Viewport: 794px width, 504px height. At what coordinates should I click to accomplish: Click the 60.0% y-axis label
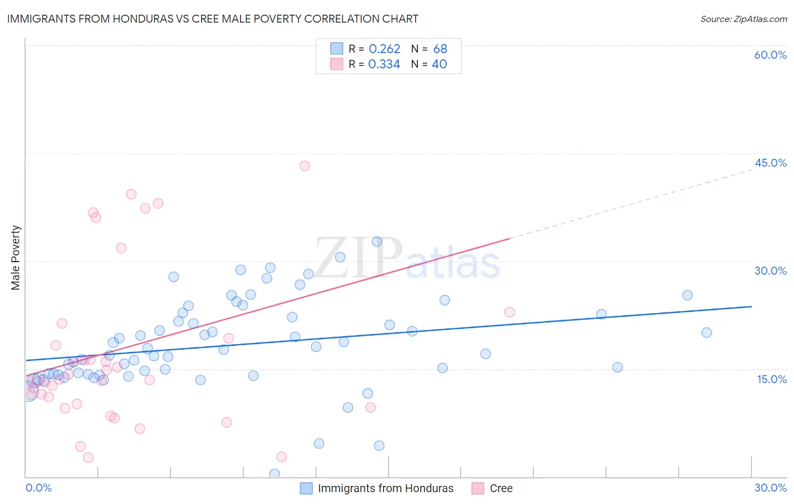(x=770, y=55)
